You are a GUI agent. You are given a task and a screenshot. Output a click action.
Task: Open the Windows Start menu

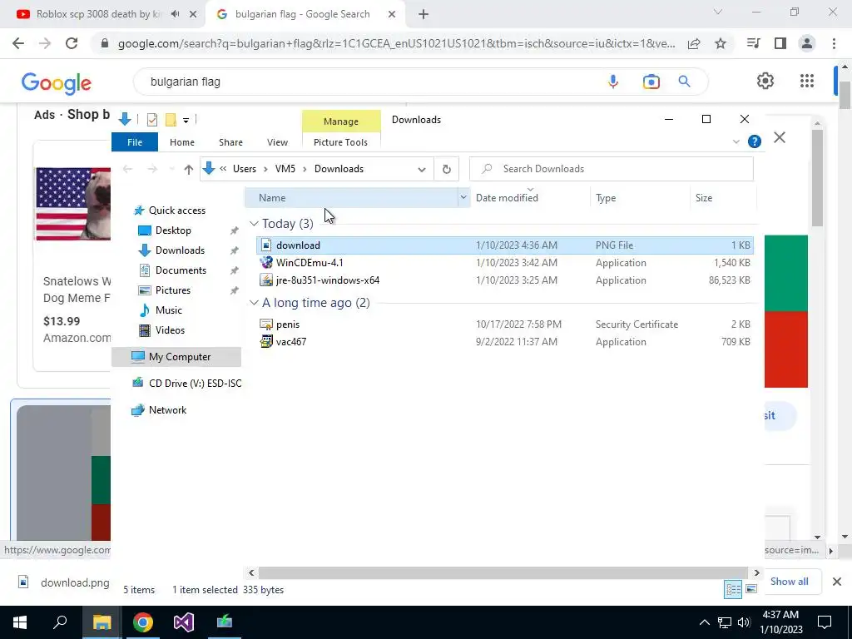pyautogui.click(x=20, y=622)
